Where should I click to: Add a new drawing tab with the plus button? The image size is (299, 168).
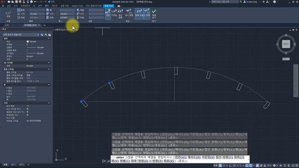coord(44,25)
